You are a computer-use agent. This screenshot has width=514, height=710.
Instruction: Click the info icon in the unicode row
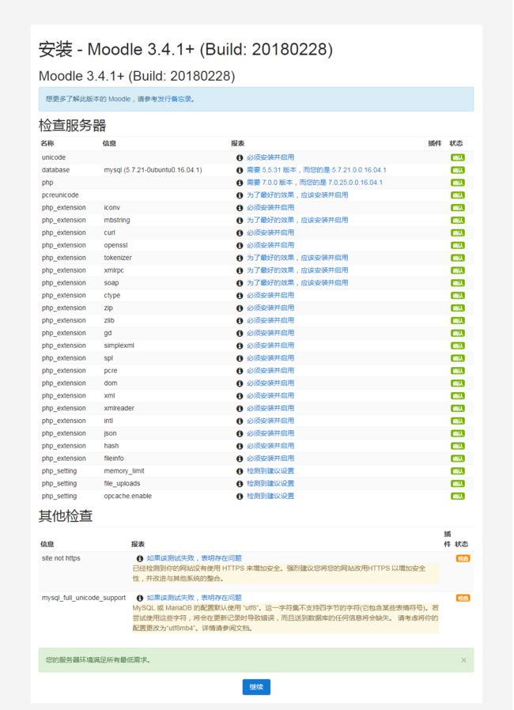tap(240, 157)
